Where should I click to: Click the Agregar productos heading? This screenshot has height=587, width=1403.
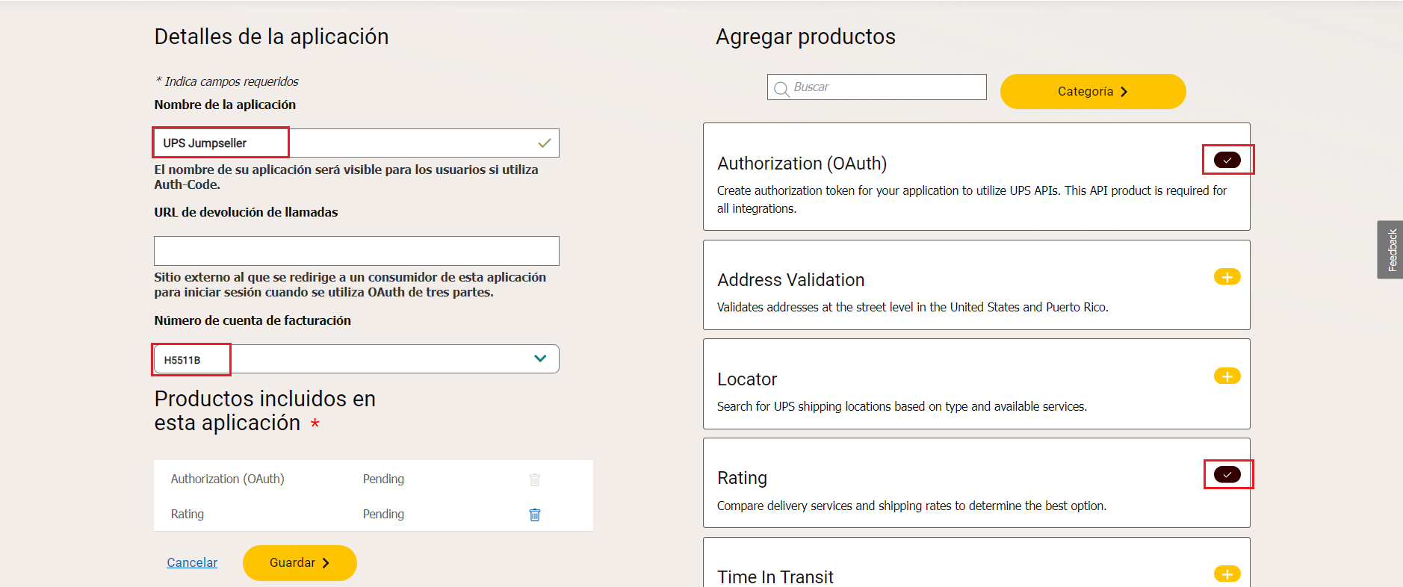805,37
